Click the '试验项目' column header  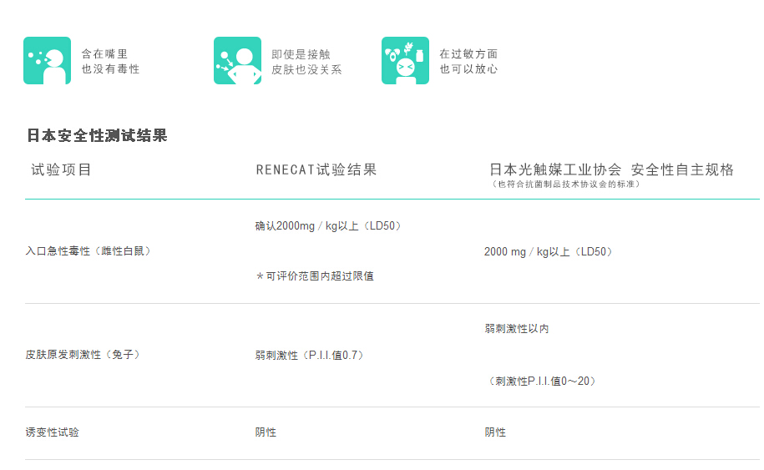pos(62,169)
